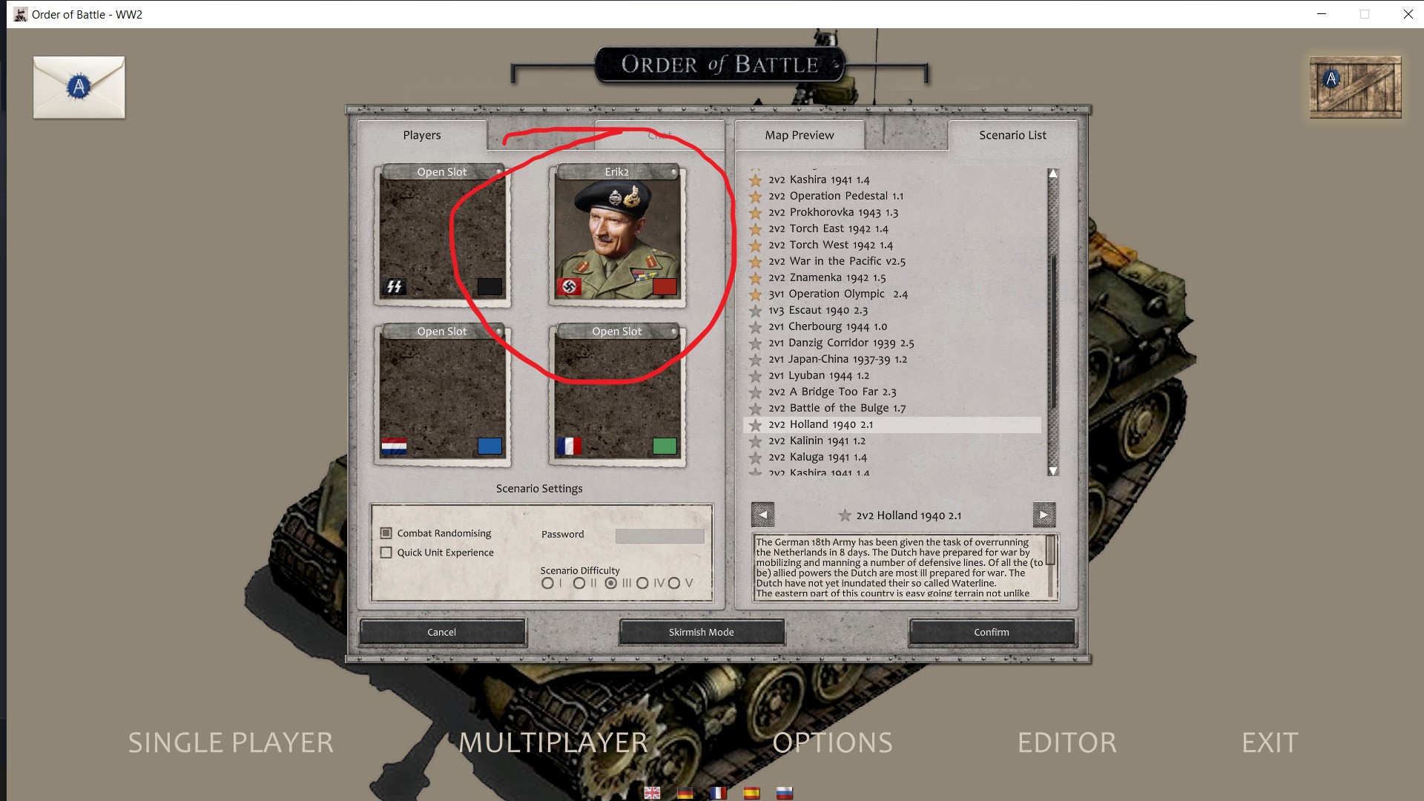The height and width of the screenshot is (801, 1424).
Task: Click the French flag in player slot
Action: coord(569,446)
